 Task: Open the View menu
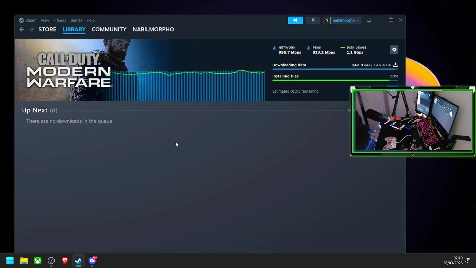[x=45, y=20]
